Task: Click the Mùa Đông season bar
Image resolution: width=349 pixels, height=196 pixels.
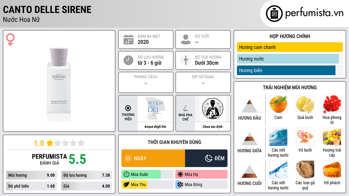Action: pos(201,184)
